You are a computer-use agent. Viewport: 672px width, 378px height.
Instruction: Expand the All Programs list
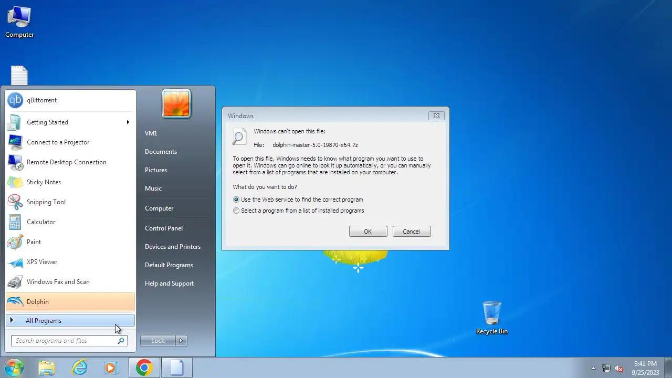[70, 321]
